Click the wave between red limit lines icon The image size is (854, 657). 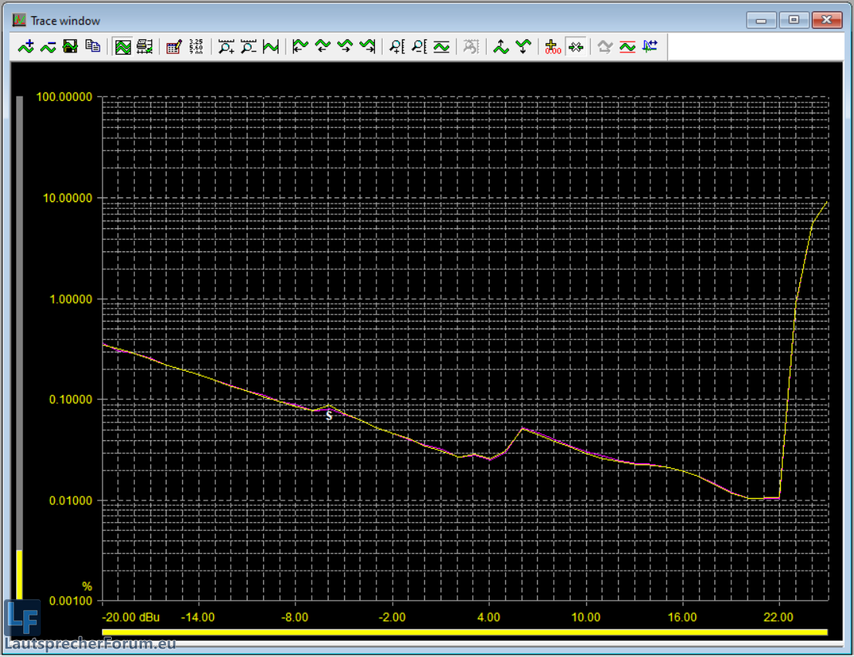click(627, 47)
